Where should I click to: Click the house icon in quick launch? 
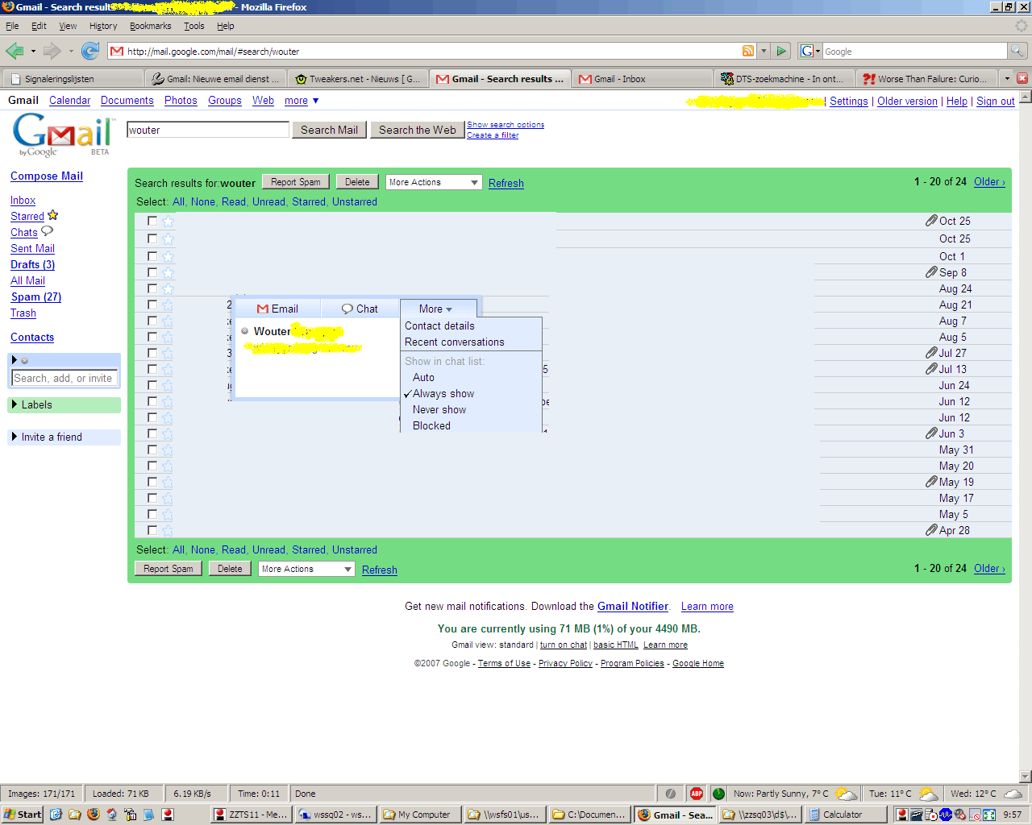click(x=112, y=815)
